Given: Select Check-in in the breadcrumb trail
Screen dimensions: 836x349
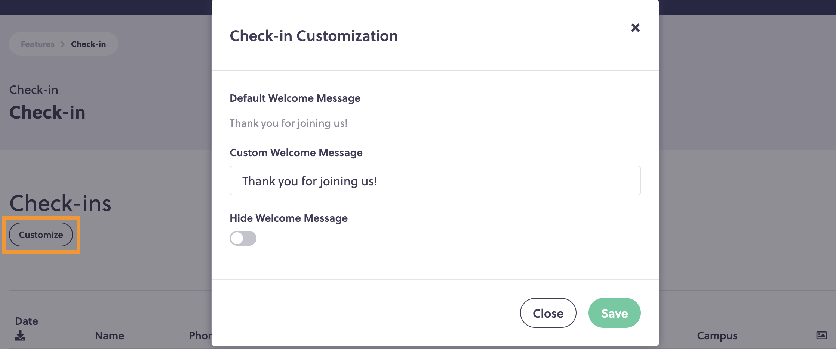Looking at the screenshot, I should point(89,44).
